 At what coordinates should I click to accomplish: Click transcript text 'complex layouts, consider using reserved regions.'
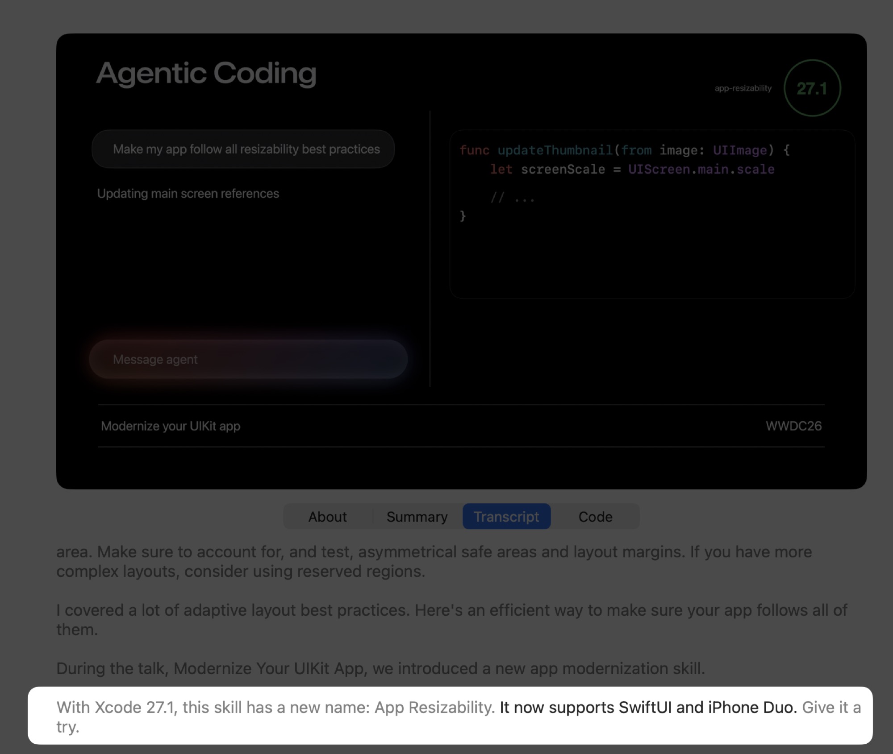pos(241,571)
